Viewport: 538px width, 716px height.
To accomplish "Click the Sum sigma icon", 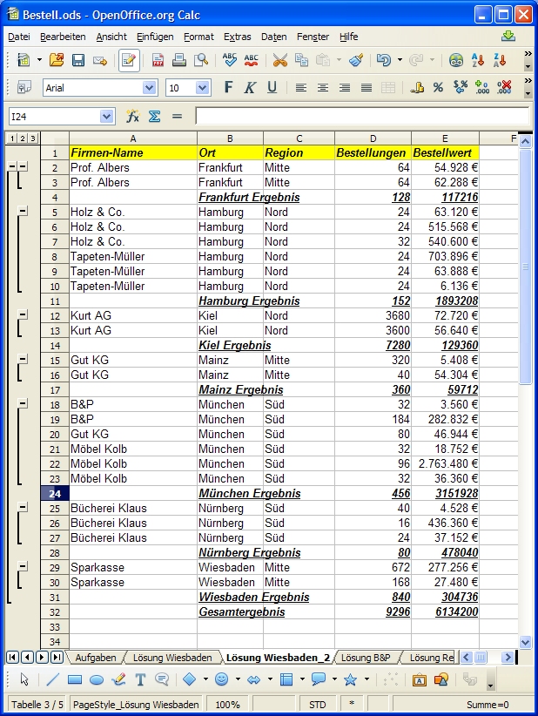I will (154, 116).
